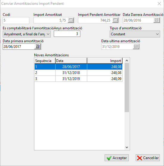The height and width of the screenshot is (166, 164).
Task: Click the Sequència column header
Action: (45, 61)
